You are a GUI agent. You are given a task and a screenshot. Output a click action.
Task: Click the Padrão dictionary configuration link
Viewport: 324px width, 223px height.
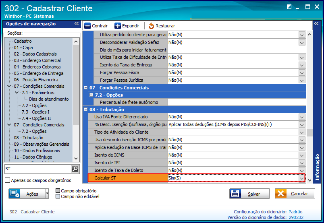tap(295, 212)
